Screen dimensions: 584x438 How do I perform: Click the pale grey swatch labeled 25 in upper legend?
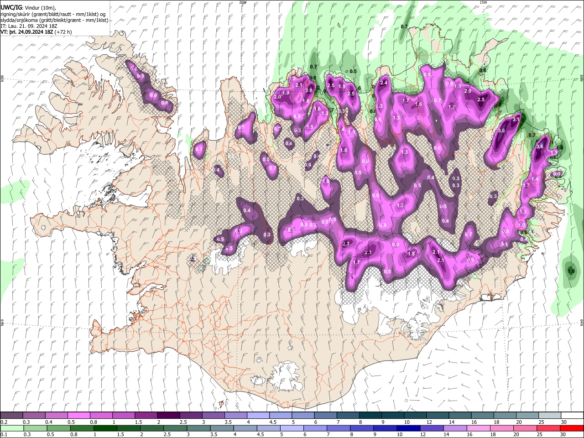(550, 416)
